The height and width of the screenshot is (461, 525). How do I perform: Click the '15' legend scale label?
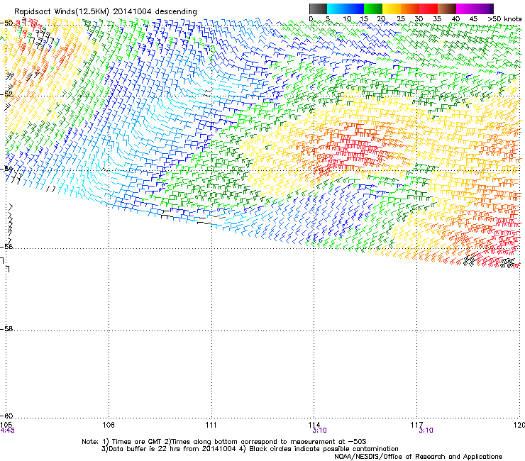pos(364,18)
